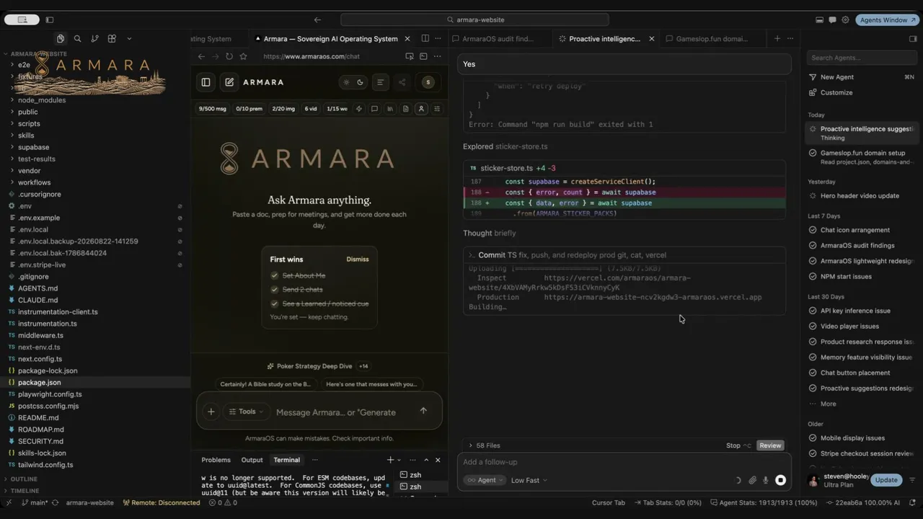The width and height of the screenshot is (923, 519).
Task: Click the back arrow beside the search bar
Action: 317,20
